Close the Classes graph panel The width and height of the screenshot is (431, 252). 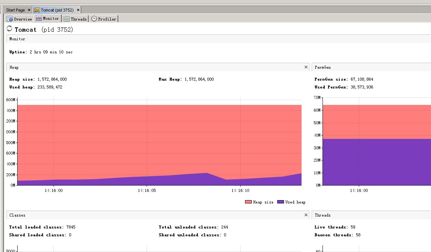[x=306, y=215]
